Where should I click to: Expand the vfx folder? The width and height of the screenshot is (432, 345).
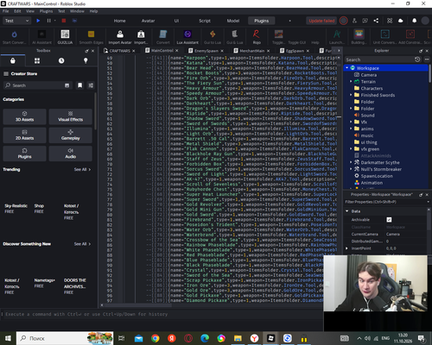tap(351, 122)
